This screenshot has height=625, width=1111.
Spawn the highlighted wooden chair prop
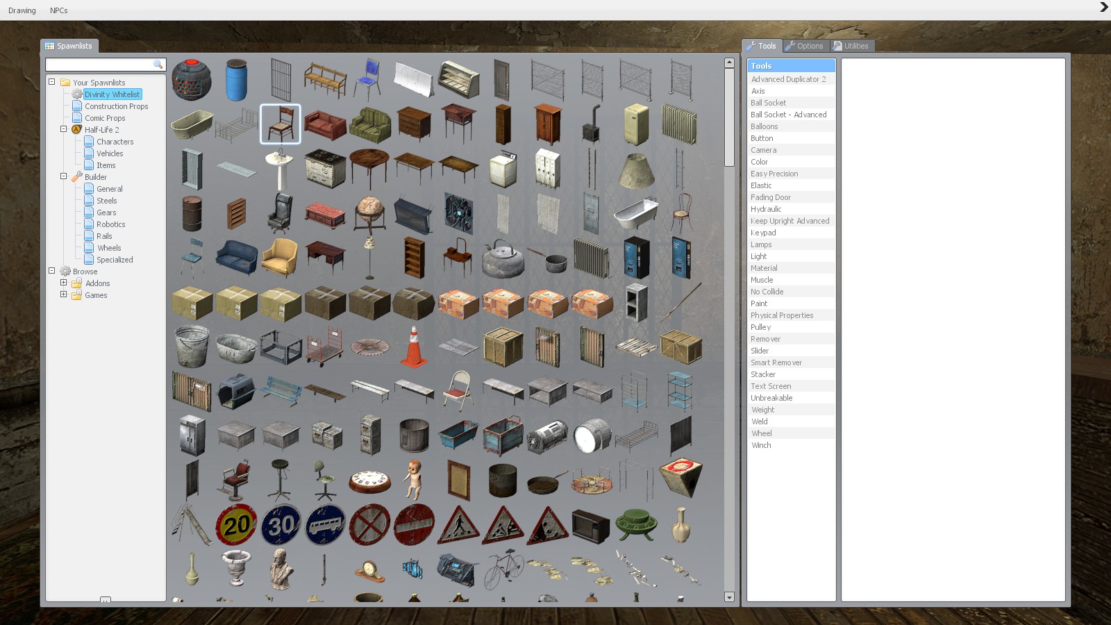(281, 124)
